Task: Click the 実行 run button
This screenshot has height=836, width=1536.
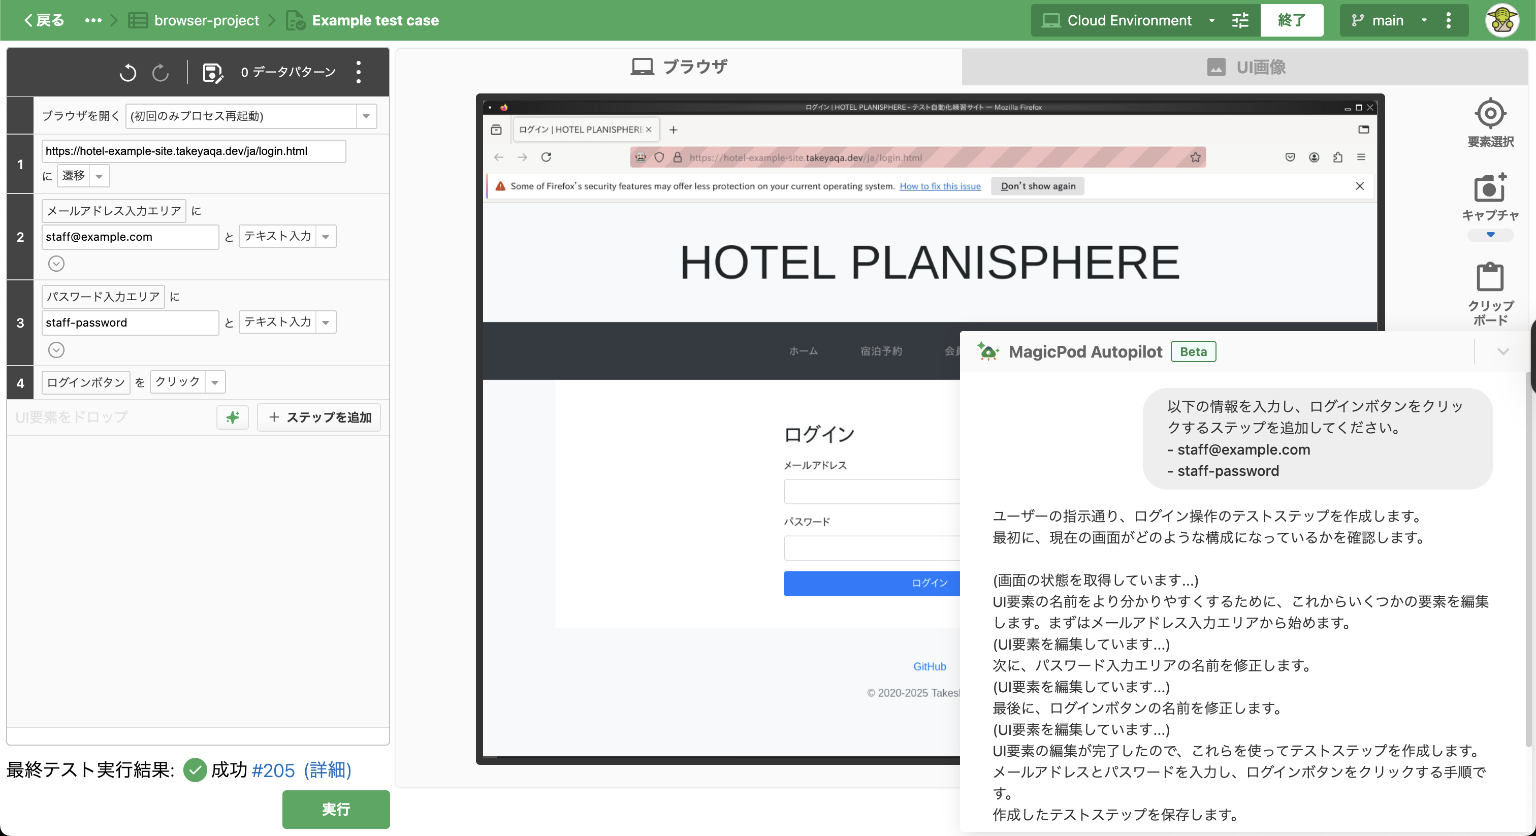Action: (336, 809)
